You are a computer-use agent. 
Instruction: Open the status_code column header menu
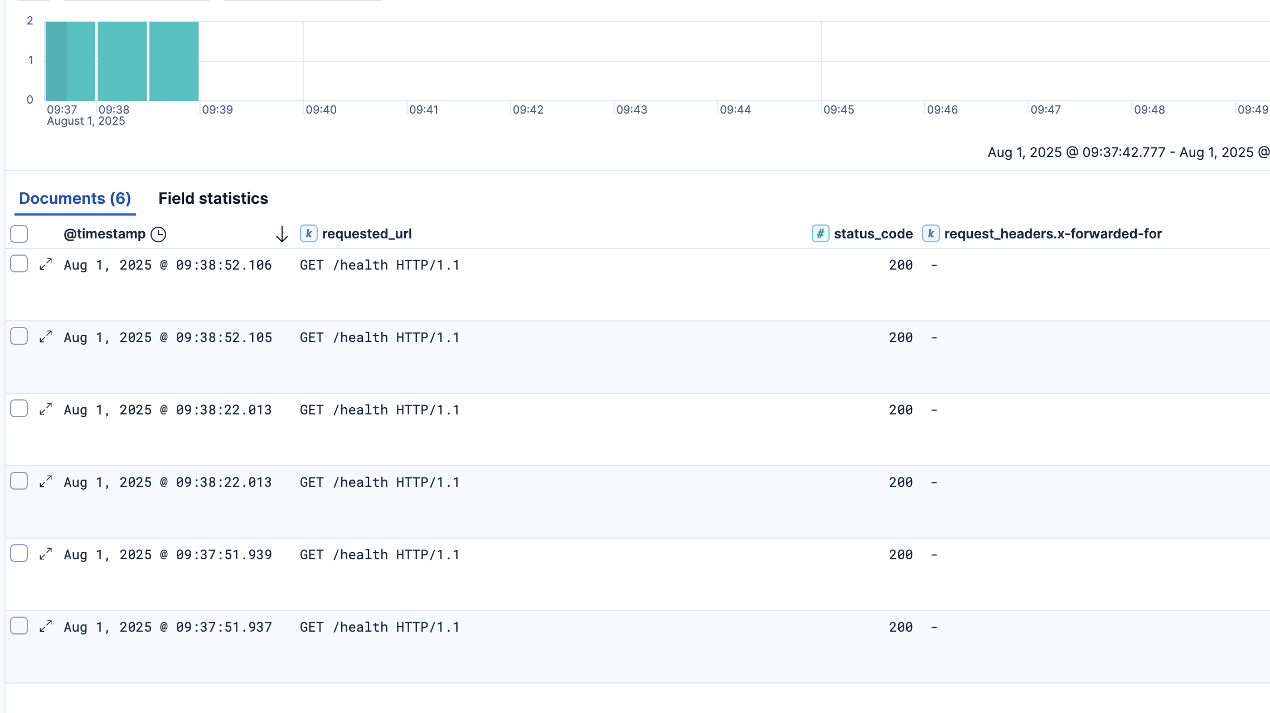tap(873, 234)
